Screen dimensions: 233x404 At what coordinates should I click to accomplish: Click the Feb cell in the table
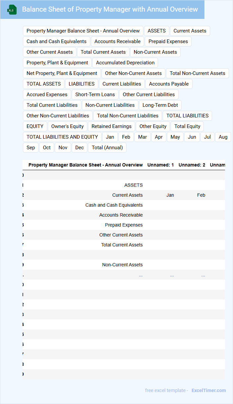201,195
